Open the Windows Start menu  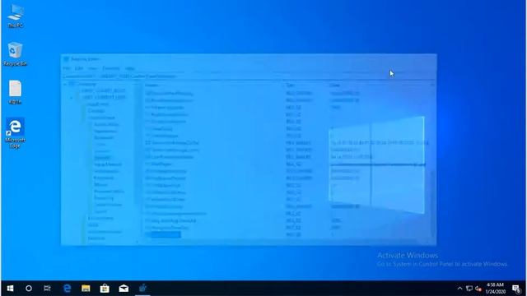[x=10, y=289]
